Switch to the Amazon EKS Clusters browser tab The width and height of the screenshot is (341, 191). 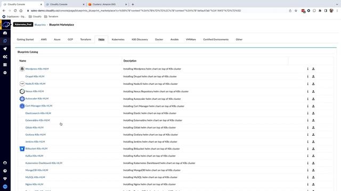(108, 4)
